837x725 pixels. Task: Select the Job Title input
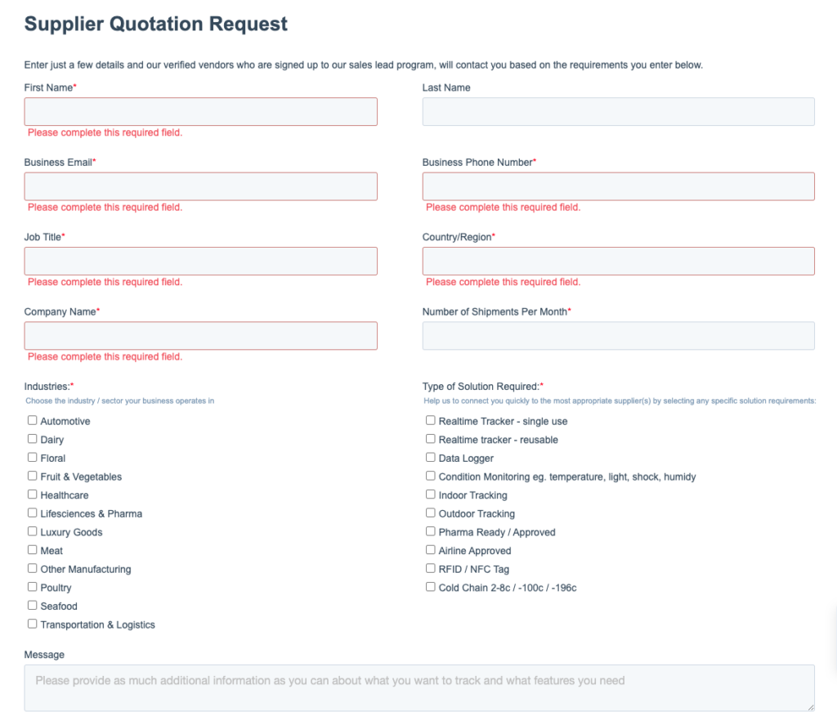(200, 261)
